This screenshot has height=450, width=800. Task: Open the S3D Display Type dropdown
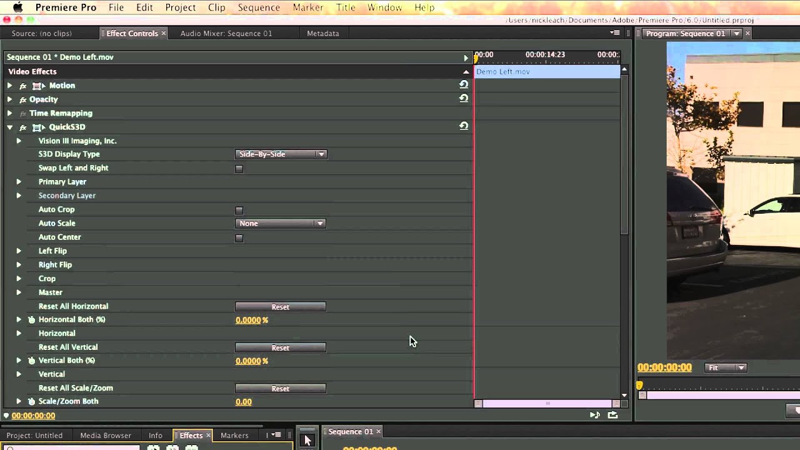pos(281,154)
